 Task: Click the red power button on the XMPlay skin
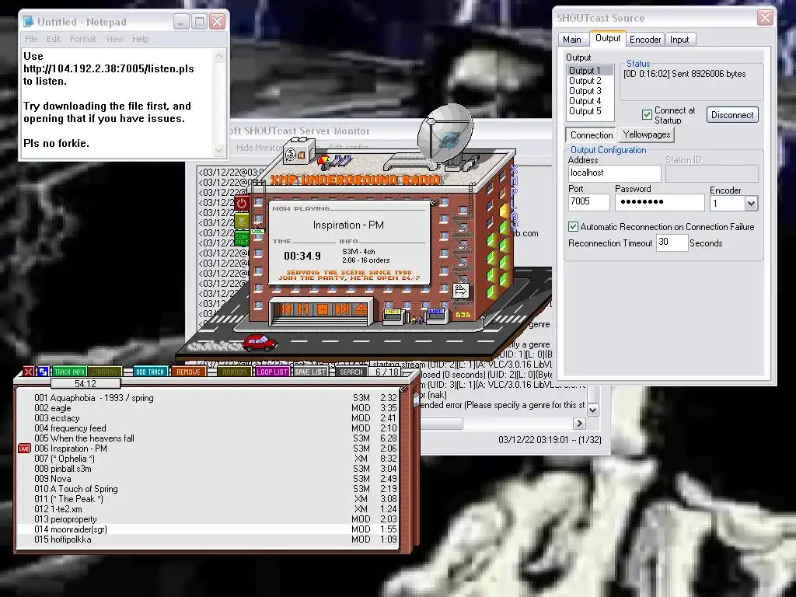(x=242, y=204)
